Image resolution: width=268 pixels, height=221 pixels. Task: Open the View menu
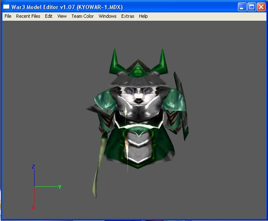click(62, 16)
